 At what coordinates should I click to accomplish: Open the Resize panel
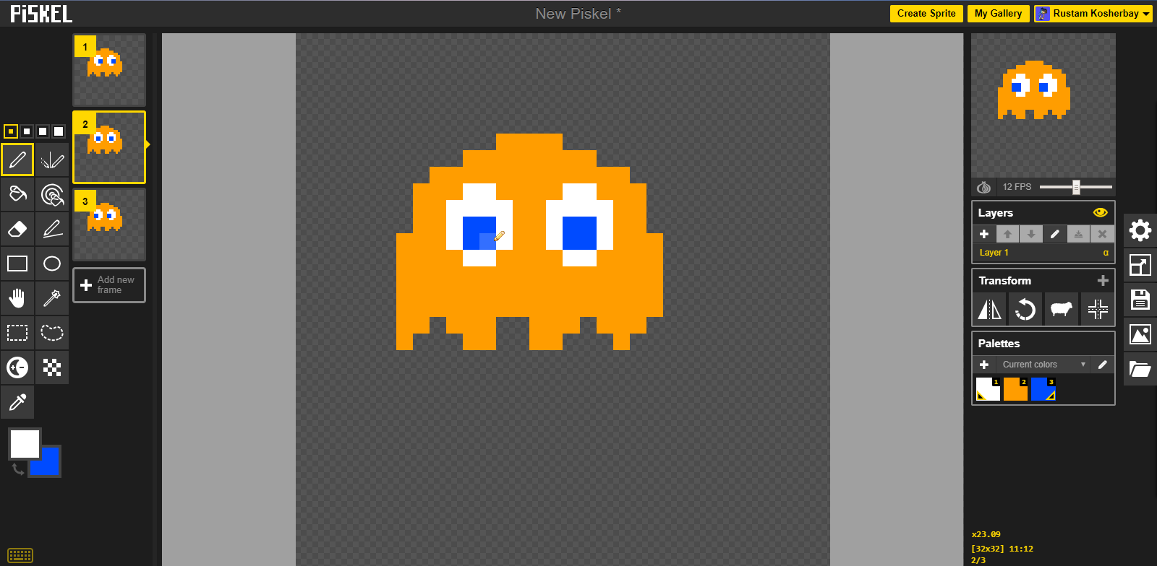[x=1140, y=266]
